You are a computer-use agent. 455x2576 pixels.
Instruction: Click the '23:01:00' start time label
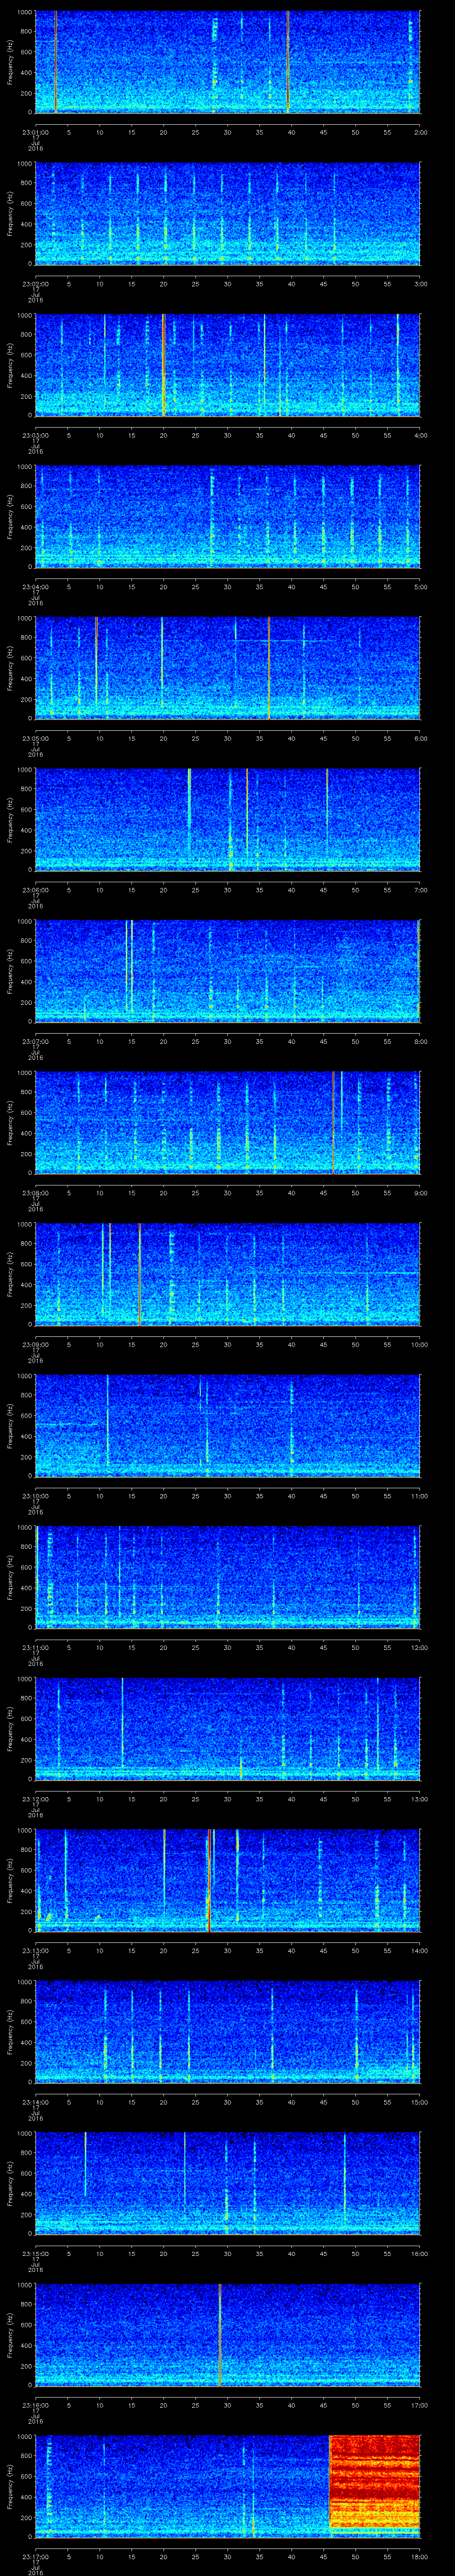tap(35, 131)
